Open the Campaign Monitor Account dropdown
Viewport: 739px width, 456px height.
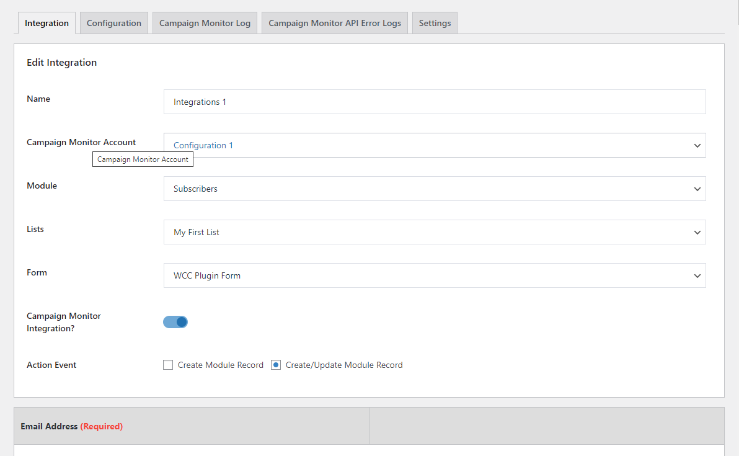pyautogui.click(x=435, y=145)
